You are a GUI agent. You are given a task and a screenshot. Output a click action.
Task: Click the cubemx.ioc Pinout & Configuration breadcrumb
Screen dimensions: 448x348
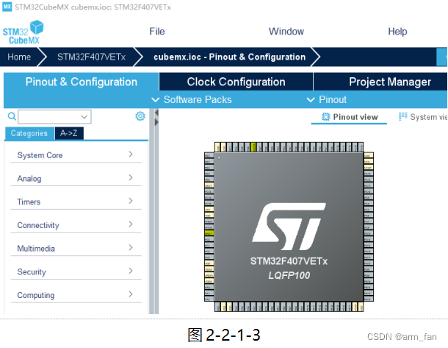tap(229, 57)
